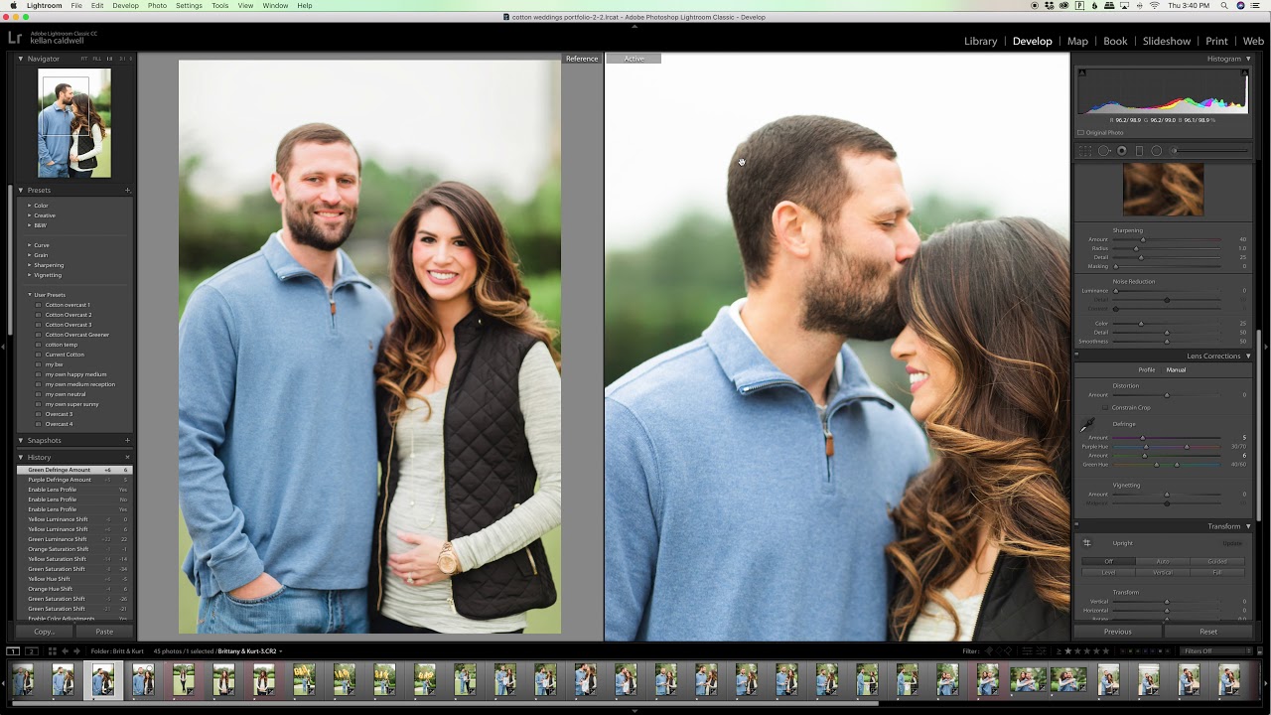1271x715 pixels.
Task: Open macOS Spotlight search icon
Action: (x=1222, y=5)
